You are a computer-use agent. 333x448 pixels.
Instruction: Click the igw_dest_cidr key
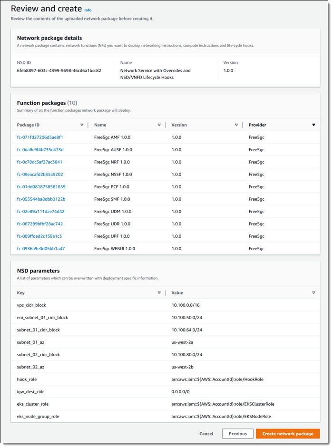click(x=30, y=392)
